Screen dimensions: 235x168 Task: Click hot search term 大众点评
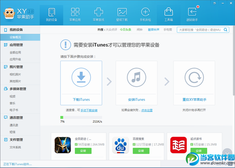tap(111, 30)
